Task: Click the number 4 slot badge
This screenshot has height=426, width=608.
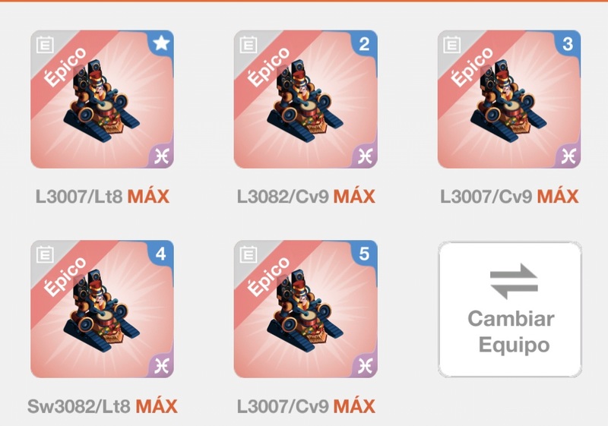Action: [161, 254]
